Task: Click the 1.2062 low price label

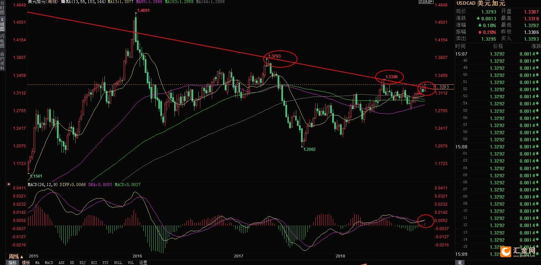Action: pyautogui.click(x=309, y=149)
